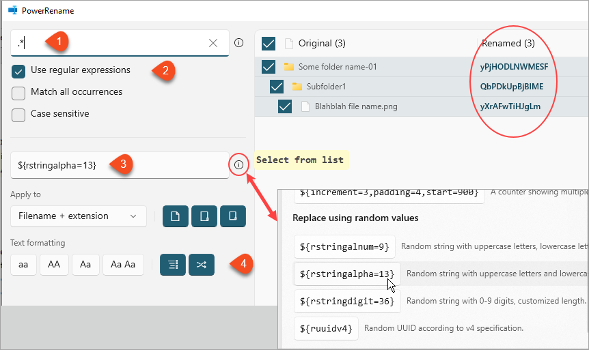Expand the Filename + extension dropdown
This screenshot has height=350, width=589.
pyautogui.click(x=79, y=216)
